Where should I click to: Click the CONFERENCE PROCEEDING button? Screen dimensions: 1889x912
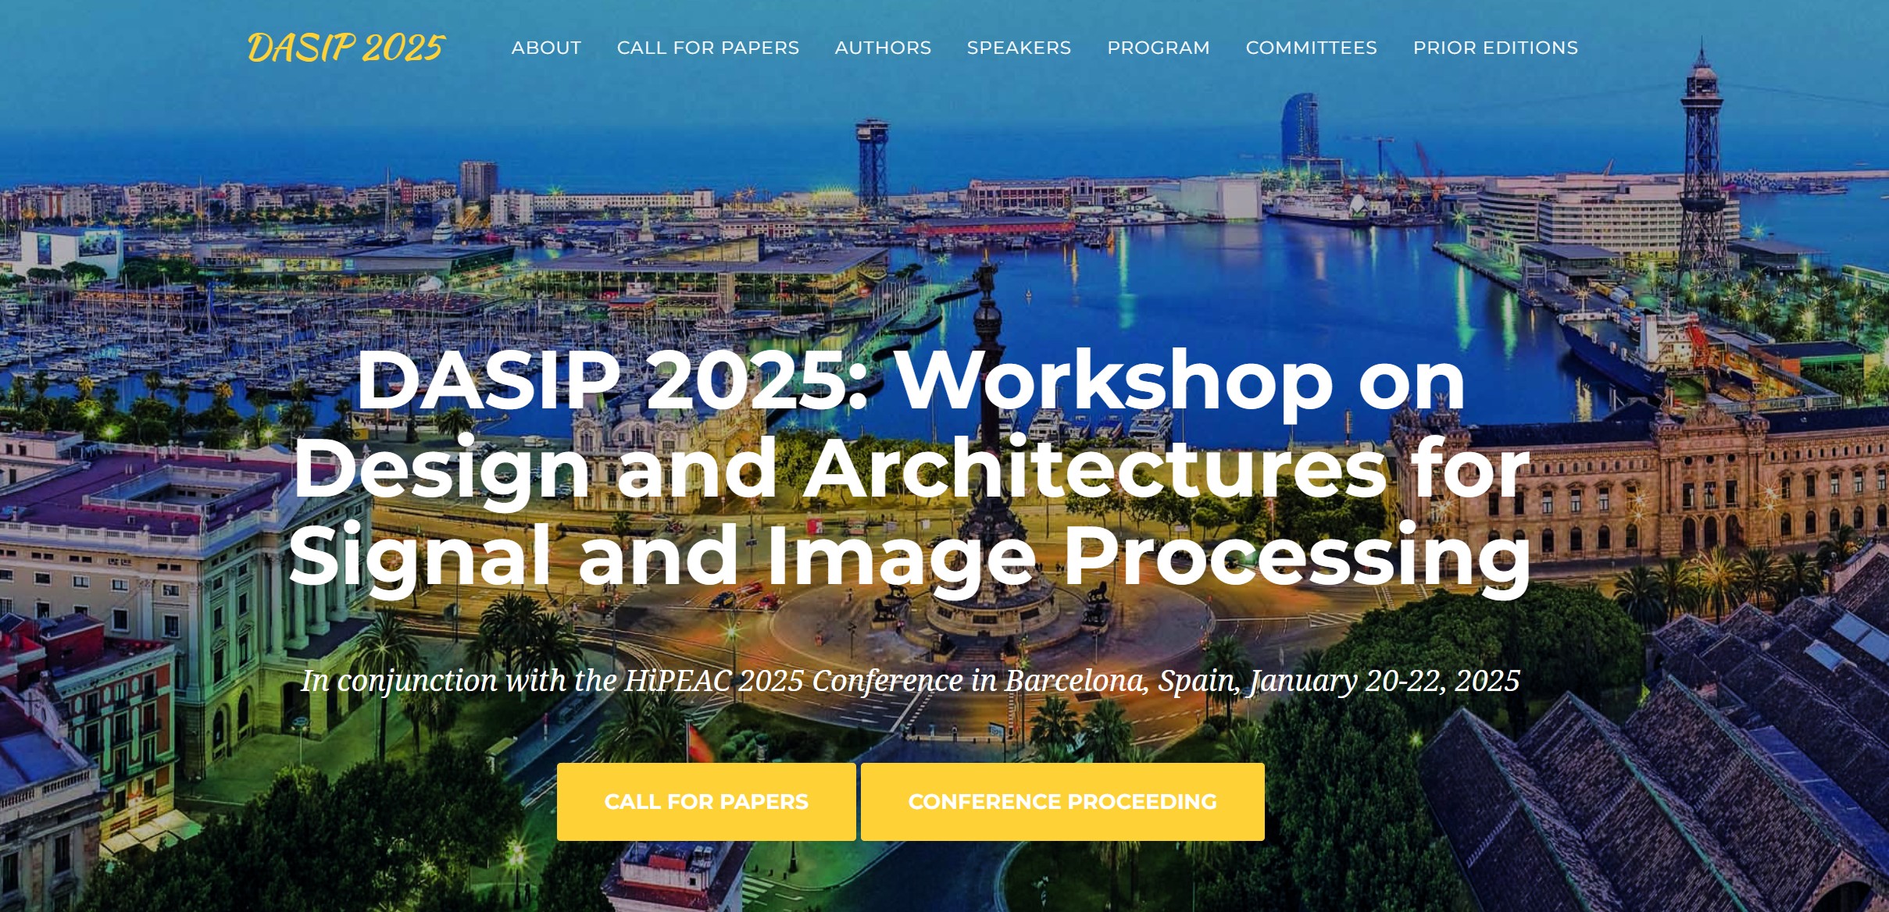point(1062,802)
